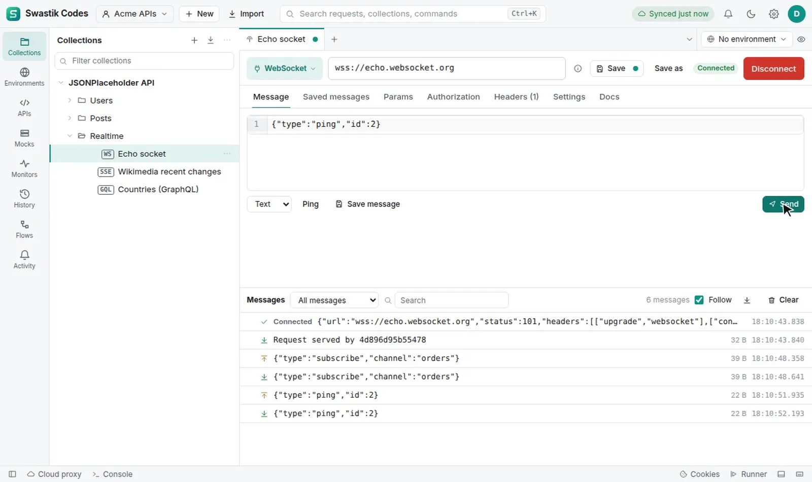
Task: Open the Headers (1) tab
Action: tap(516, 97)
